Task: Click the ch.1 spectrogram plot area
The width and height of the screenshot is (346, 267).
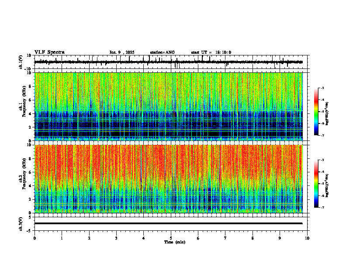Action: [168, 106]
